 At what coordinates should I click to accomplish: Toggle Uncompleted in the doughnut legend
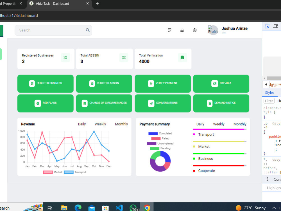(x=160, y=143)
